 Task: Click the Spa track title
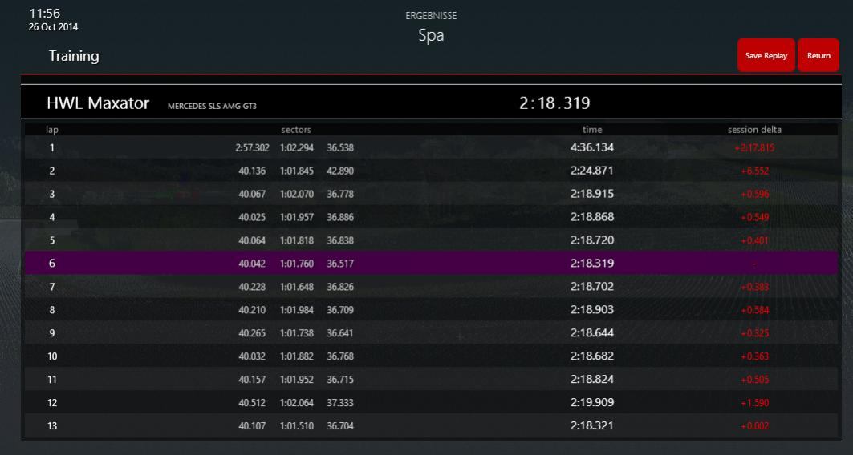(x=431, y=36)
